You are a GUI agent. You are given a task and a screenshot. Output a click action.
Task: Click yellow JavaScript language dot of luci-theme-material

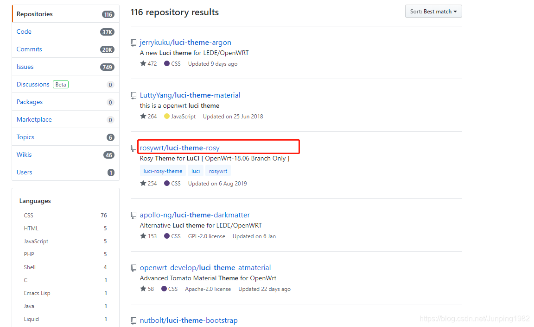point(167,116)
